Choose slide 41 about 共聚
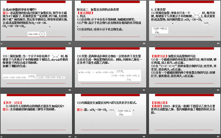This screenshot has width=221, height=138. 110,66
